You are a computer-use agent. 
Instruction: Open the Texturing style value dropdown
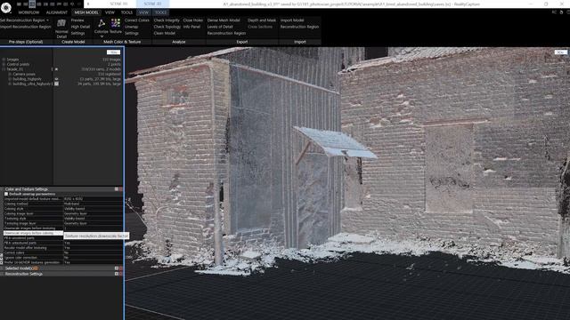(x=93, y=219)
